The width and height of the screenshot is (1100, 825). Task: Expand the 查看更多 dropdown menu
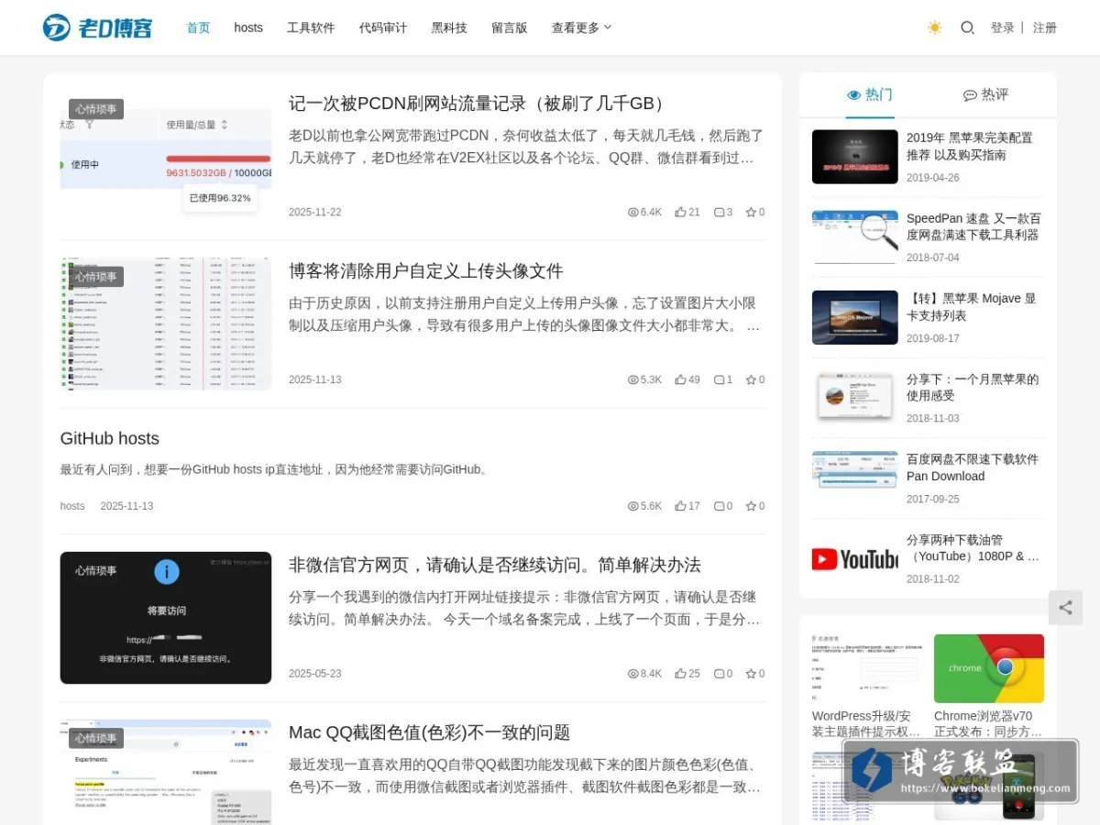[x=581, y=27]
